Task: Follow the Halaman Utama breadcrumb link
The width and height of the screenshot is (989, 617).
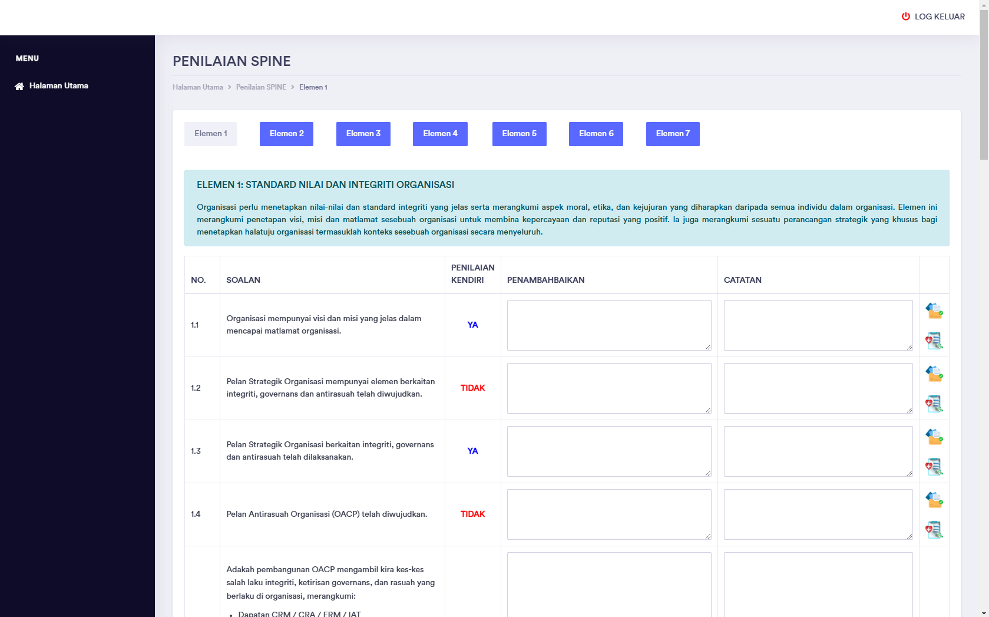Action: click(x=198, y=87)
